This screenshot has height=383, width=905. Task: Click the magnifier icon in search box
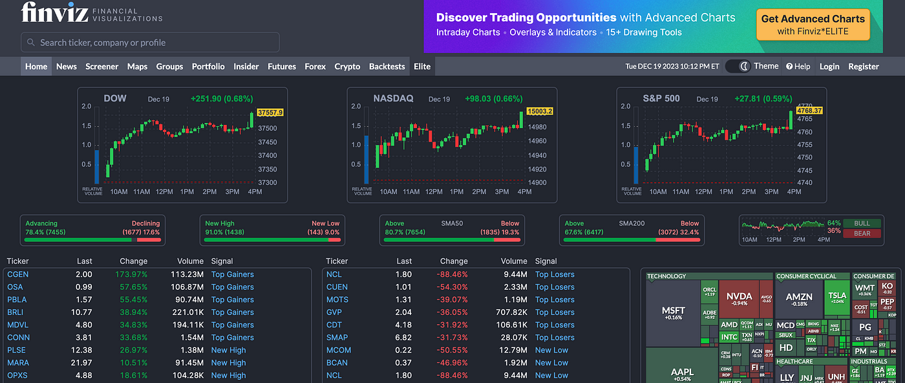tap(31, 43)
